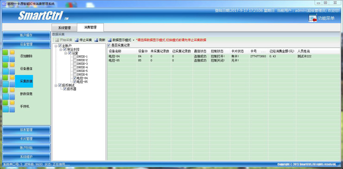Switch to the 消费管理 tab

click(90, 27)
